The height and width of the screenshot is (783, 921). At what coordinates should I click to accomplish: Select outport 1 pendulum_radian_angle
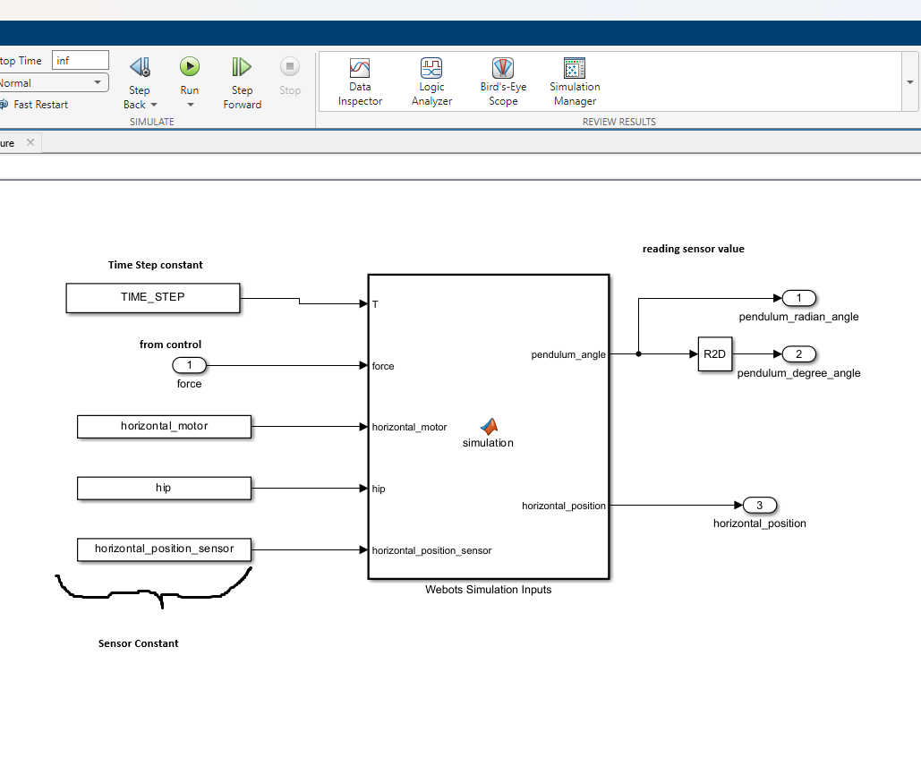[x=798, y=298]
